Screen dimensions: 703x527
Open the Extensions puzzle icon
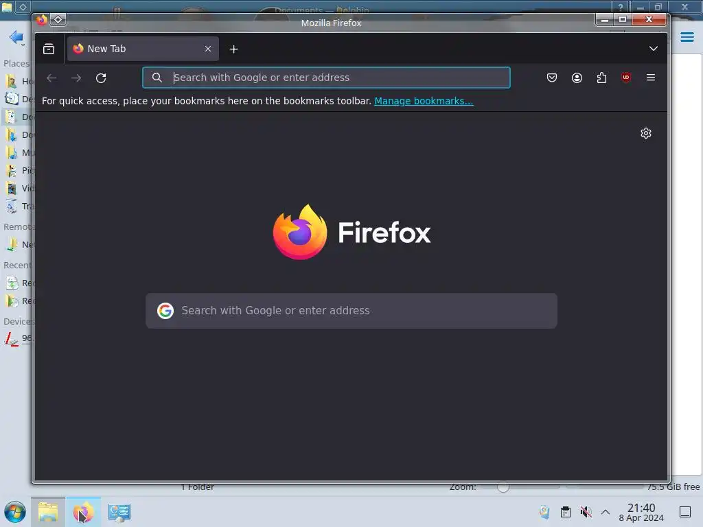click(601, 78)
